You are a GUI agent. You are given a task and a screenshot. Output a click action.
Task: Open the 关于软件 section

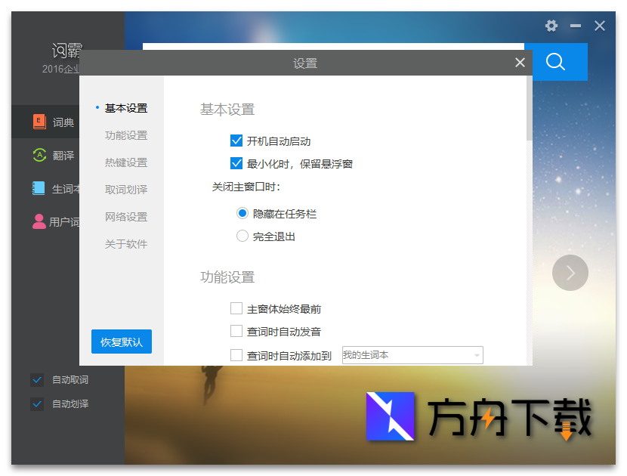coord(126,244)
